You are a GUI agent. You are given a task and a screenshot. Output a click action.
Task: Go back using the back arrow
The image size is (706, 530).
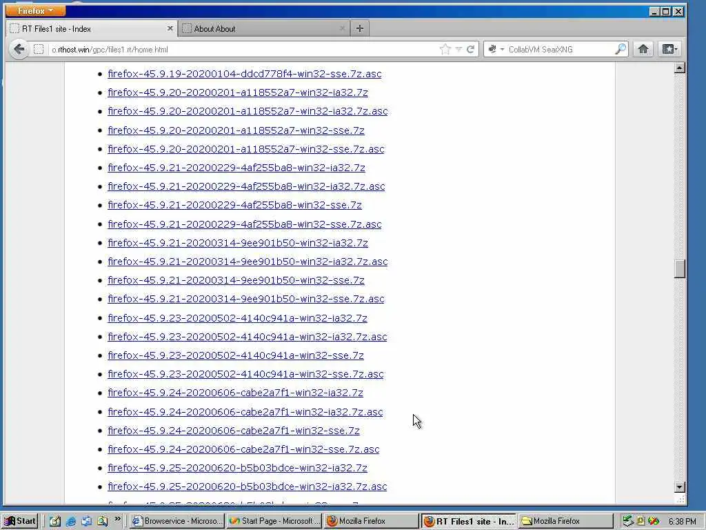pos(19,49)
